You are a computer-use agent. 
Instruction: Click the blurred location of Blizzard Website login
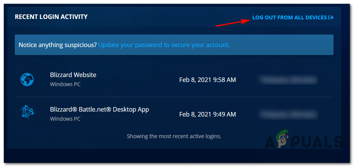[288, 80]
